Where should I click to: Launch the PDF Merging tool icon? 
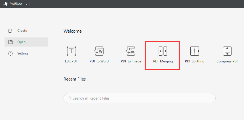pos(163,51)
